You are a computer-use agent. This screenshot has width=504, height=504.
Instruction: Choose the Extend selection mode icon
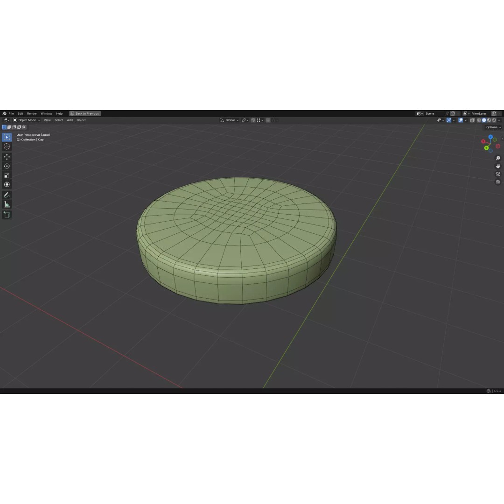tap(9, 127)
